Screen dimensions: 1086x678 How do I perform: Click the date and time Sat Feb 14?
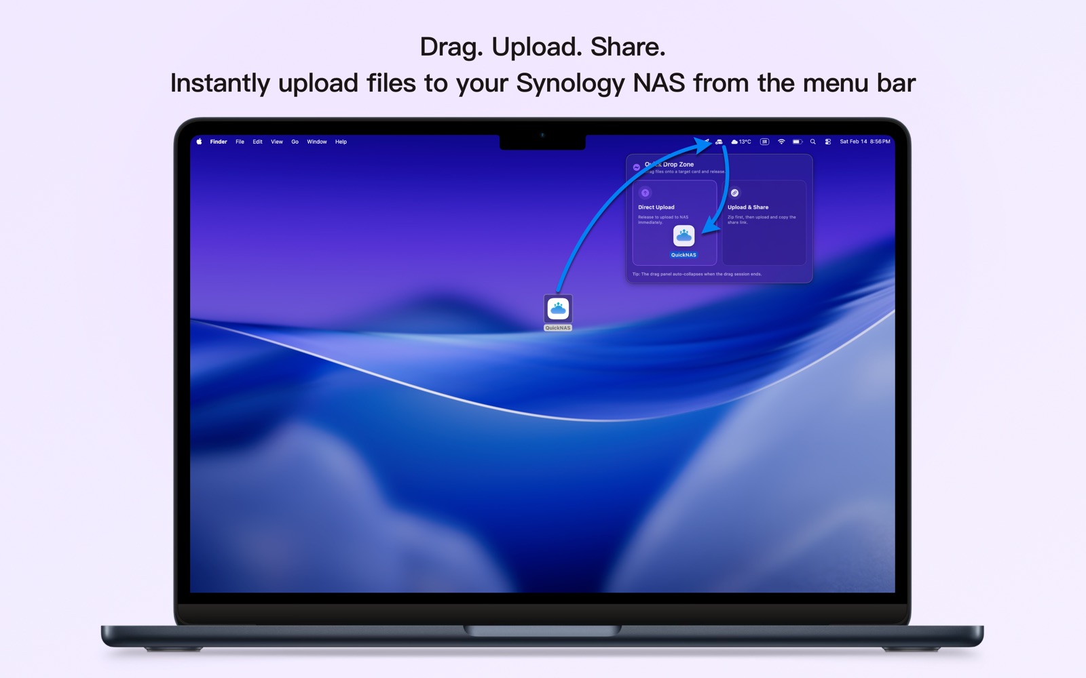click(865, 142)
